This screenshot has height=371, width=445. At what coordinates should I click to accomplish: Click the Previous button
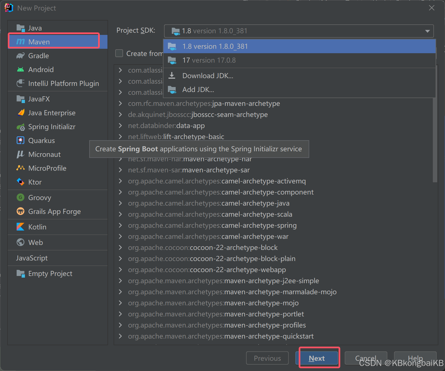point(267,358)
